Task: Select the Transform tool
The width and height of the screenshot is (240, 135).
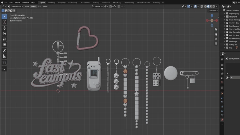Action: [x=4, y=45]
